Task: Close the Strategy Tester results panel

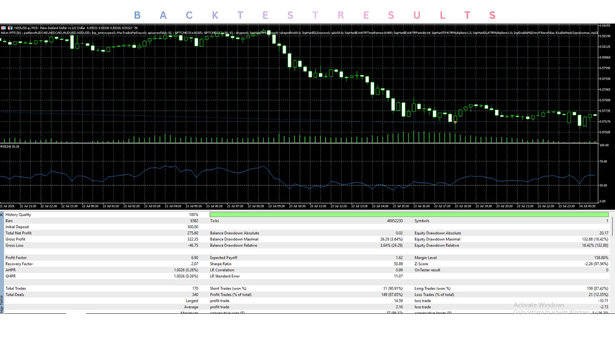Action: coord(2,214)
